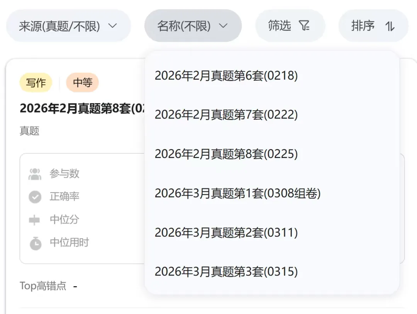Click the 中位分 median score icon
This screenshot has height=314, width=417.
pyautogui.click(x=35, y=220)
